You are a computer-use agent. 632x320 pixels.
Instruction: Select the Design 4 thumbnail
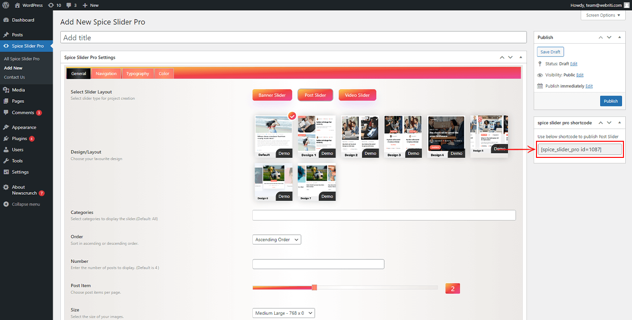pos(446,137)
